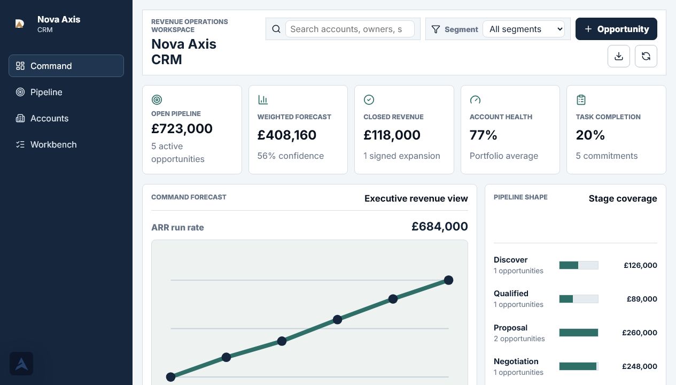Click the Account Health gauge icon

(x=475, y=99)
